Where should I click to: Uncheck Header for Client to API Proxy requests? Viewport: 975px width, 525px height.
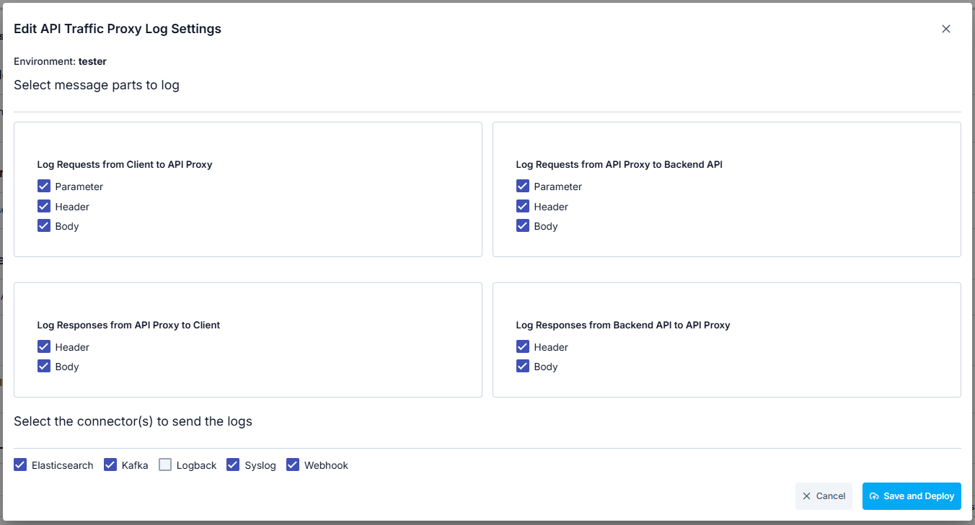[44, 207]
